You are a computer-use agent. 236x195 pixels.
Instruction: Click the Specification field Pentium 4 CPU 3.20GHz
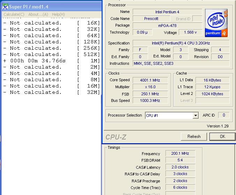181,43
